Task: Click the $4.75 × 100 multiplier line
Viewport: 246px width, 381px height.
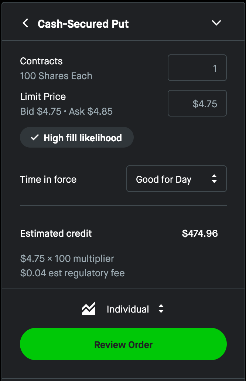Action: tap(67, 259)
